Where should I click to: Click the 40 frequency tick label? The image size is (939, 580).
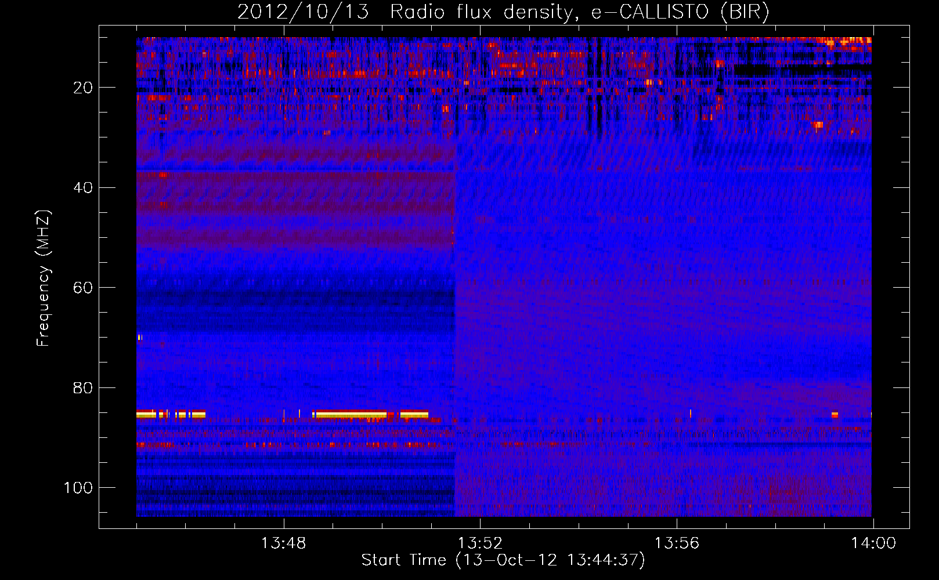pos(83,188)
